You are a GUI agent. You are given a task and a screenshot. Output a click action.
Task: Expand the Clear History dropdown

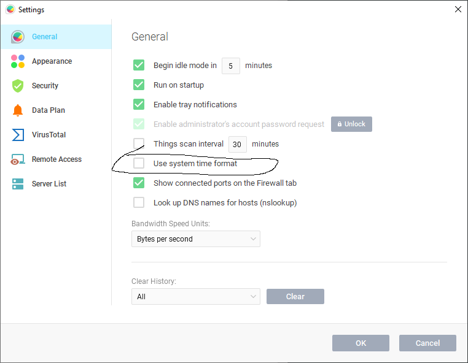click(x=195, y=297)
